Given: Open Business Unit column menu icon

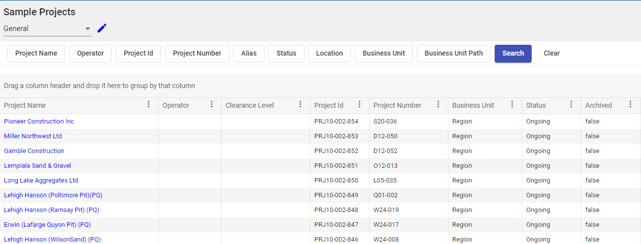Looking at the screenshot, I should tap(512, 104).
